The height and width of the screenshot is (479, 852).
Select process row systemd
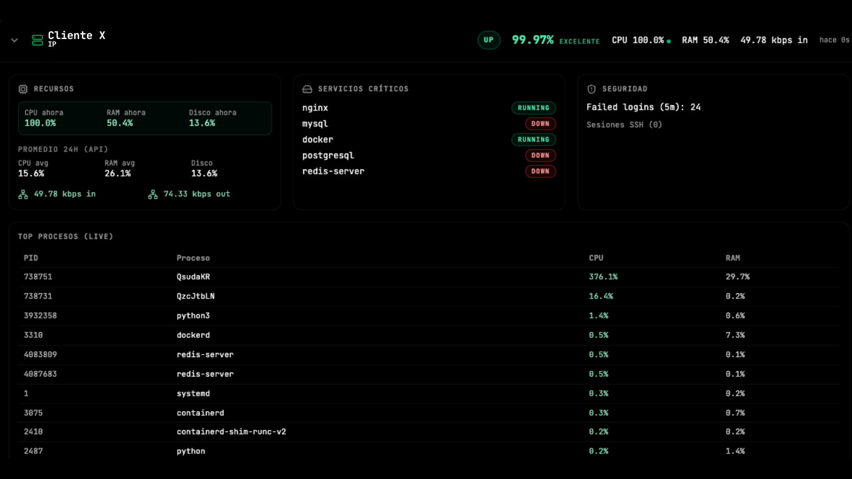click(x=429, y=393)
